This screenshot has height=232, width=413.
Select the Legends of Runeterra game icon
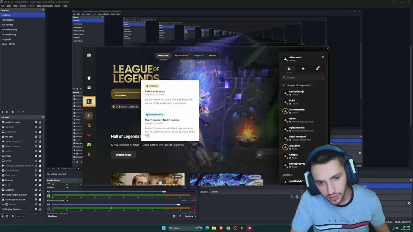(89, 154)
